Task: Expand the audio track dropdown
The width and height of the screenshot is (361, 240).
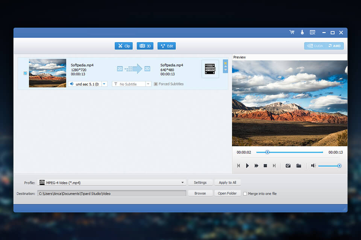Action: point(104,84)
